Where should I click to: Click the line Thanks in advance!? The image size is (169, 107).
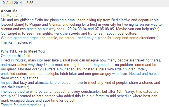tap(16, 42)
